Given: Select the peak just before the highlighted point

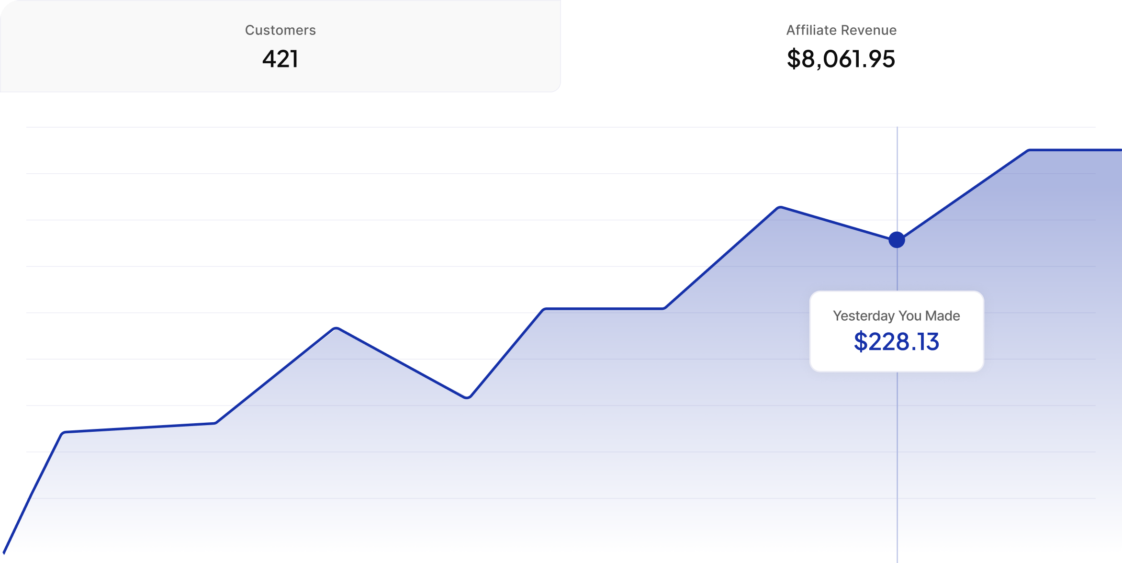Looking at the screenshot, I should (780, 207).
